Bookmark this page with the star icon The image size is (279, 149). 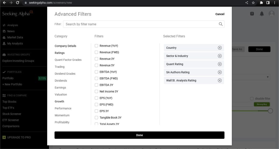253,3
